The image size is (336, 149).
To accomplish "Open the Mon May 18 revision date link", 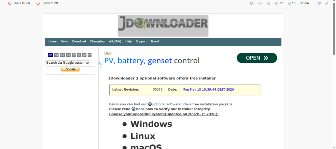I will point(208,89).
